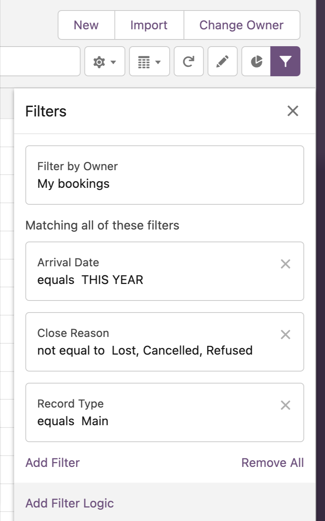
Task: Click the pencil edit list icon
Action: (x=222, y=61)
